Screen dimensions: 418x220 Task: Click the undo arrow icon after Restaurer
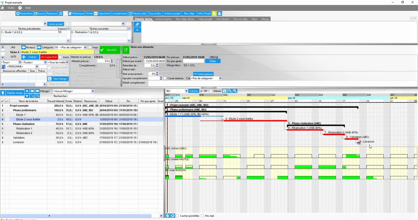[x=61, y=13]
